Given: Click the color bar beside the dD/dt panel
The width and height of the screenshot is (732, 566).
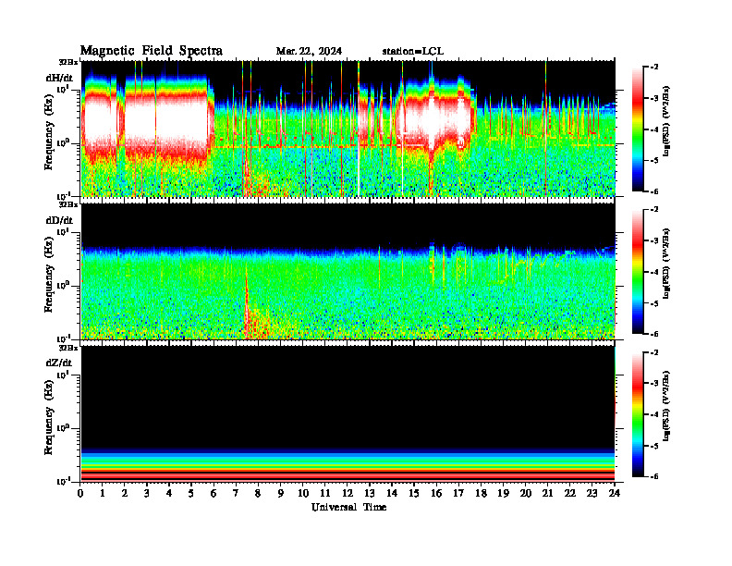Looking at the screenshot, I should pyautogui.click(x=638, y=271).
